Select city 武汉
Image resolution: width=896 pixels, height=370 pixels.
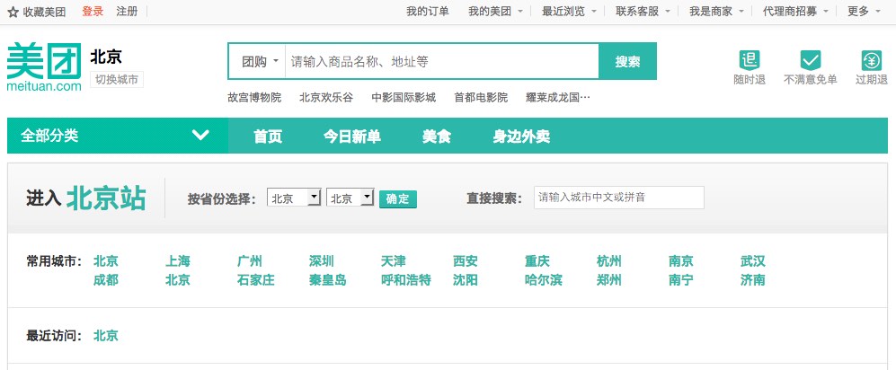753,261
